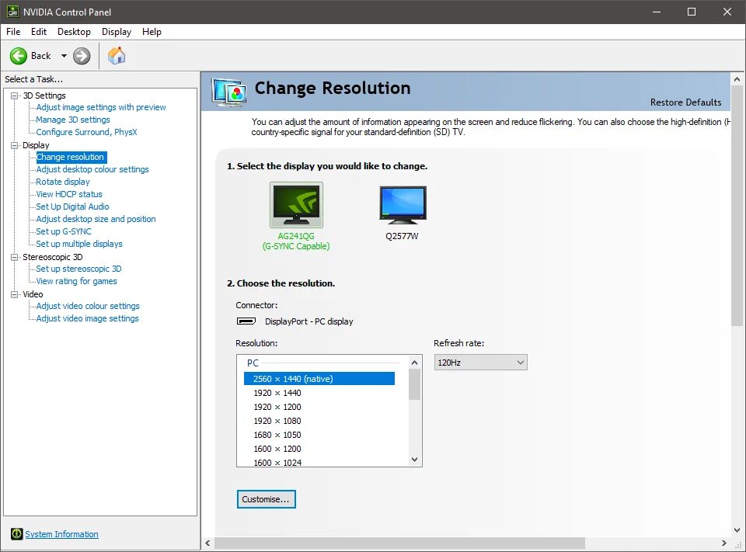Open Adjust image settings with preview
The image size is (746, 552).
[101, 107]
